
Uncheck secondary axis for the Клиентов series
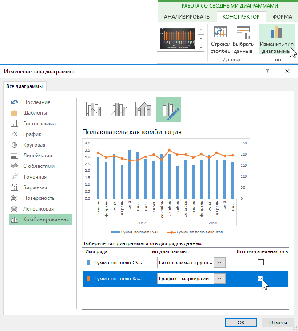point(261,279)
